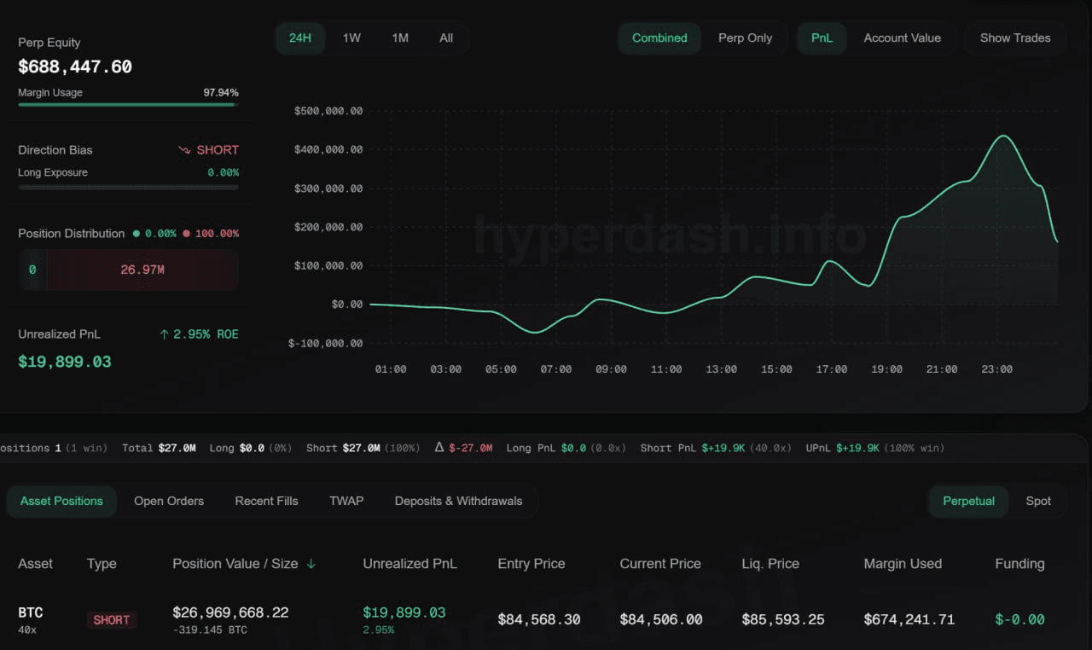Open the Asset Positions tab
This screenshot has height=650, width=1092.
point(61,501)
